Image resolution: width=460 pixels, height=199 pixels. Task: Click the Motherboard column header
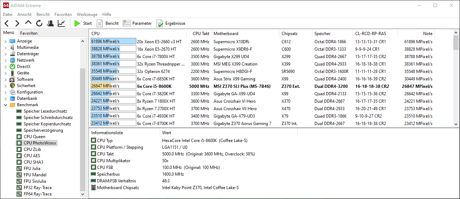pos(245,34)
